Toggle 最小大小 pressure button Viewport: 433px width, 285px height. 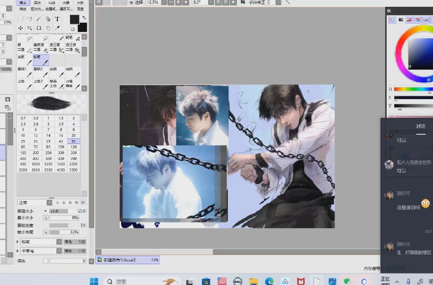tap(45, 218)
